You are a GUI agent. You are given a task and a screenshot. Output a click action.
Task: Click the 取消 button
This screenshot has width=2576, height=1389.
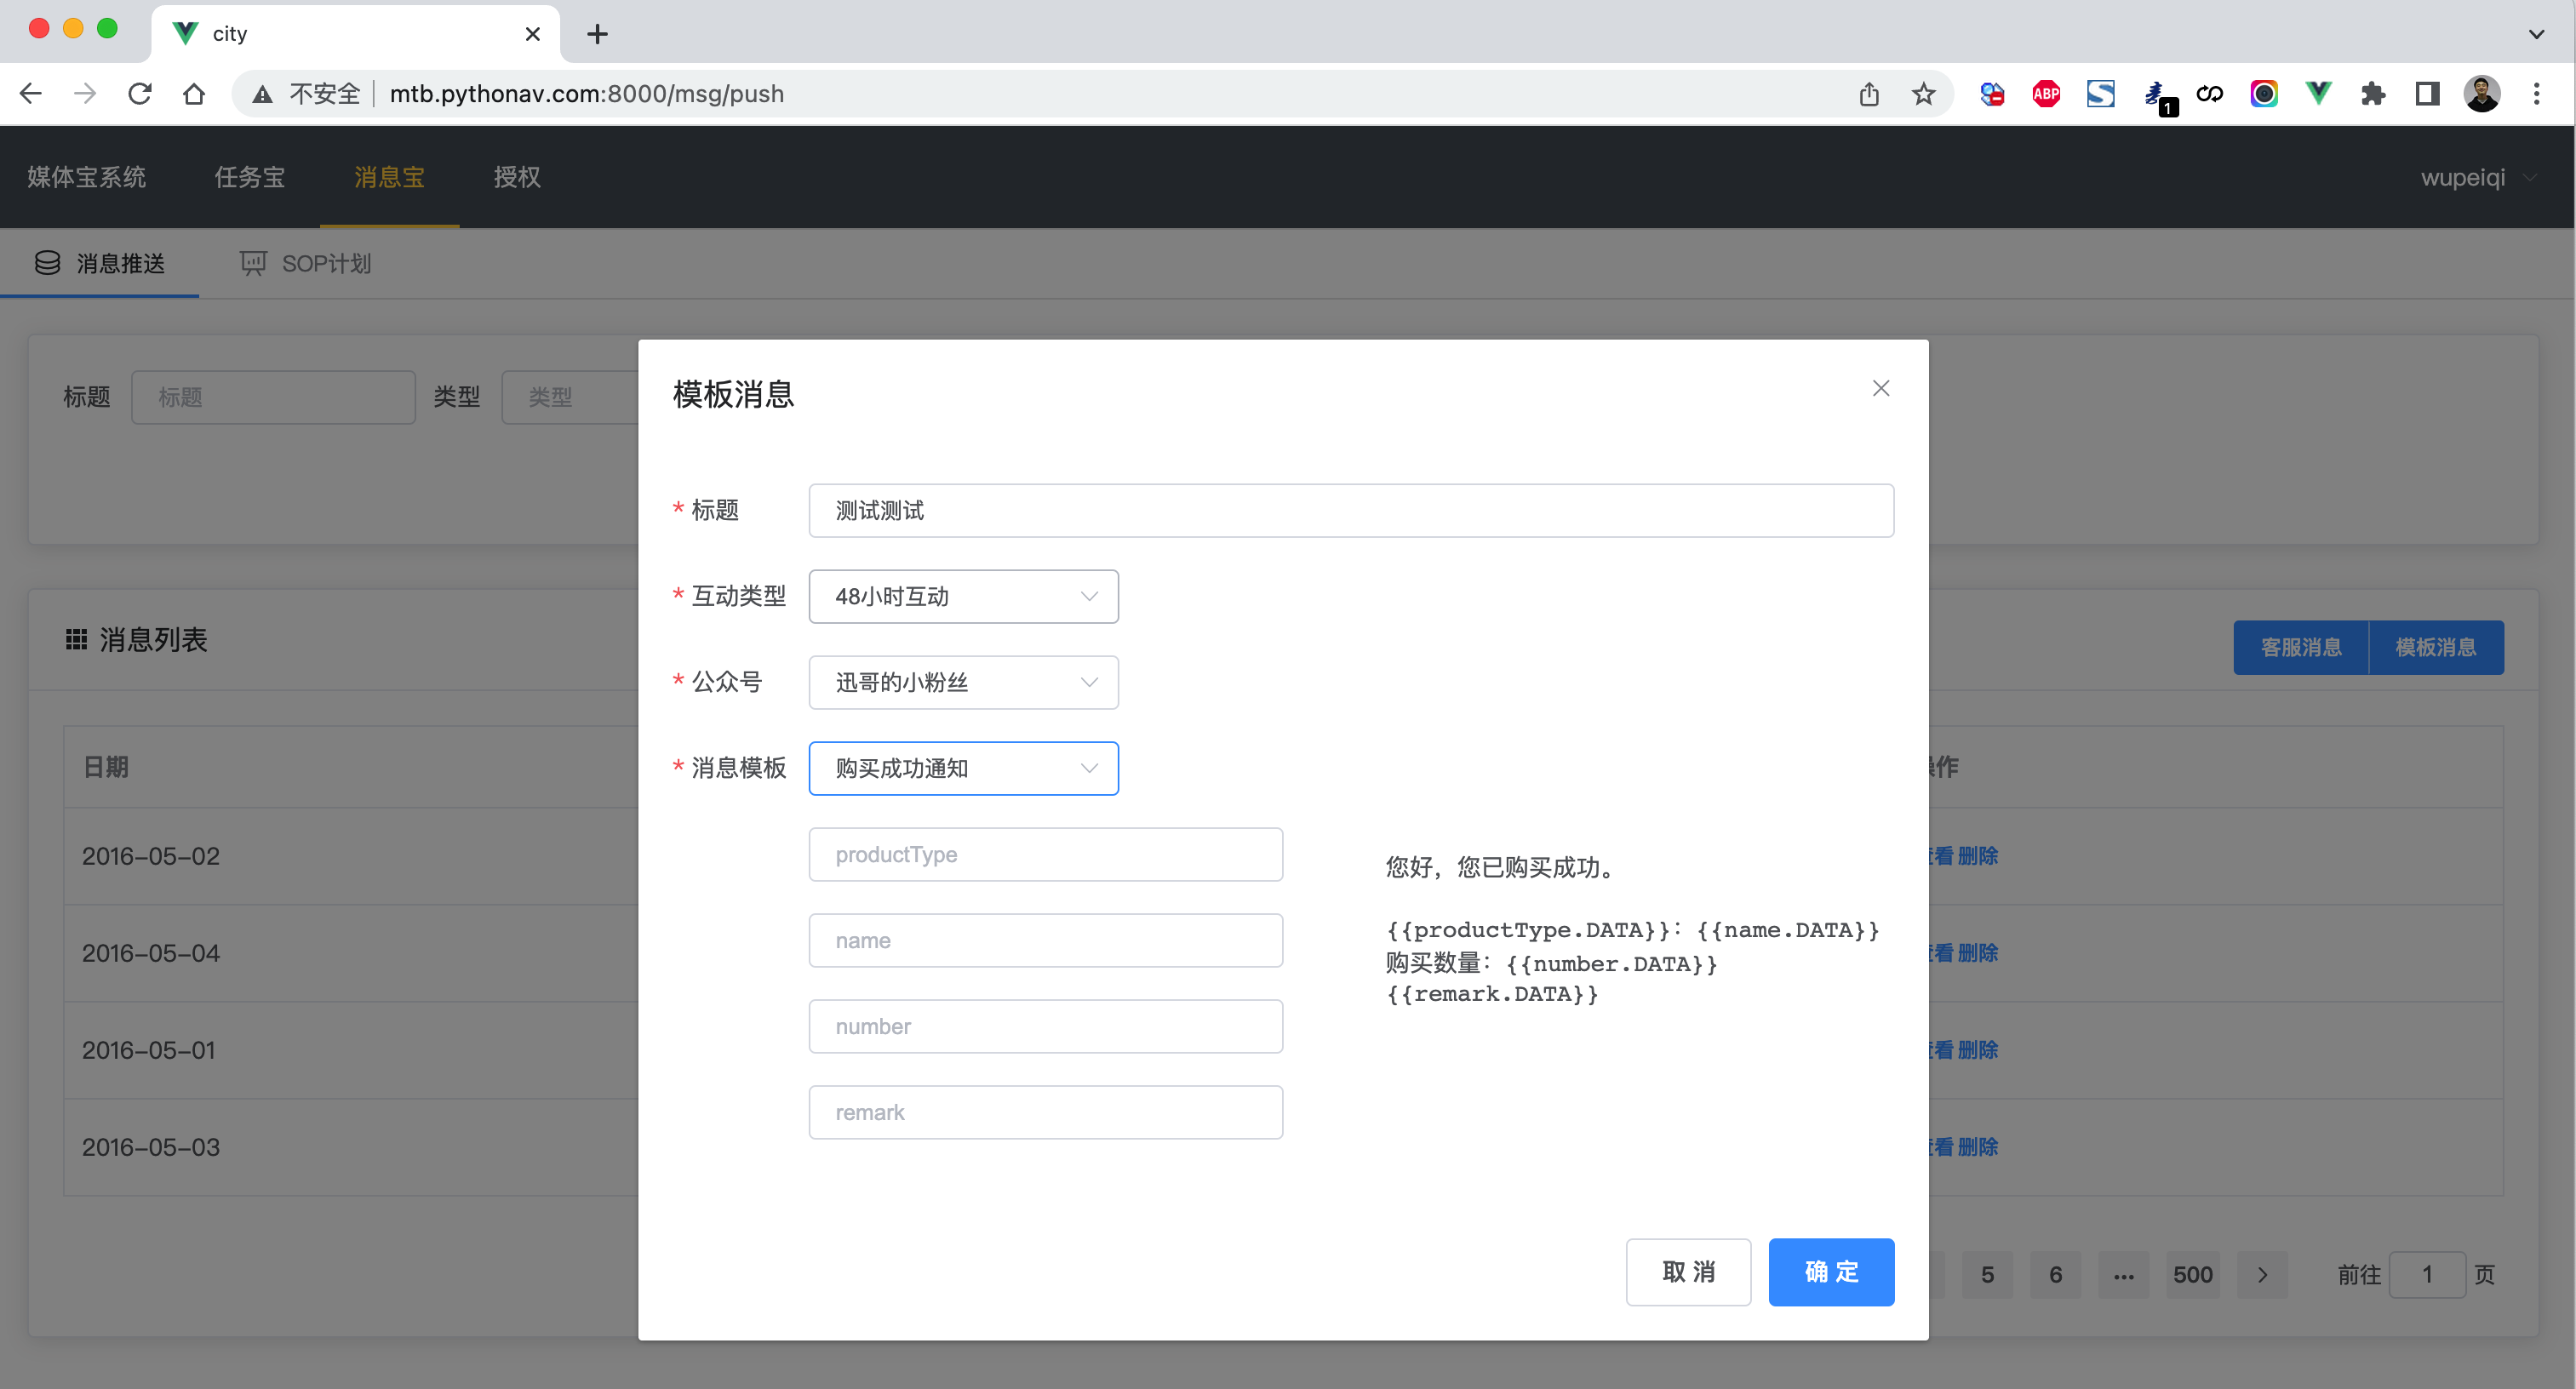point(1687,1271)
